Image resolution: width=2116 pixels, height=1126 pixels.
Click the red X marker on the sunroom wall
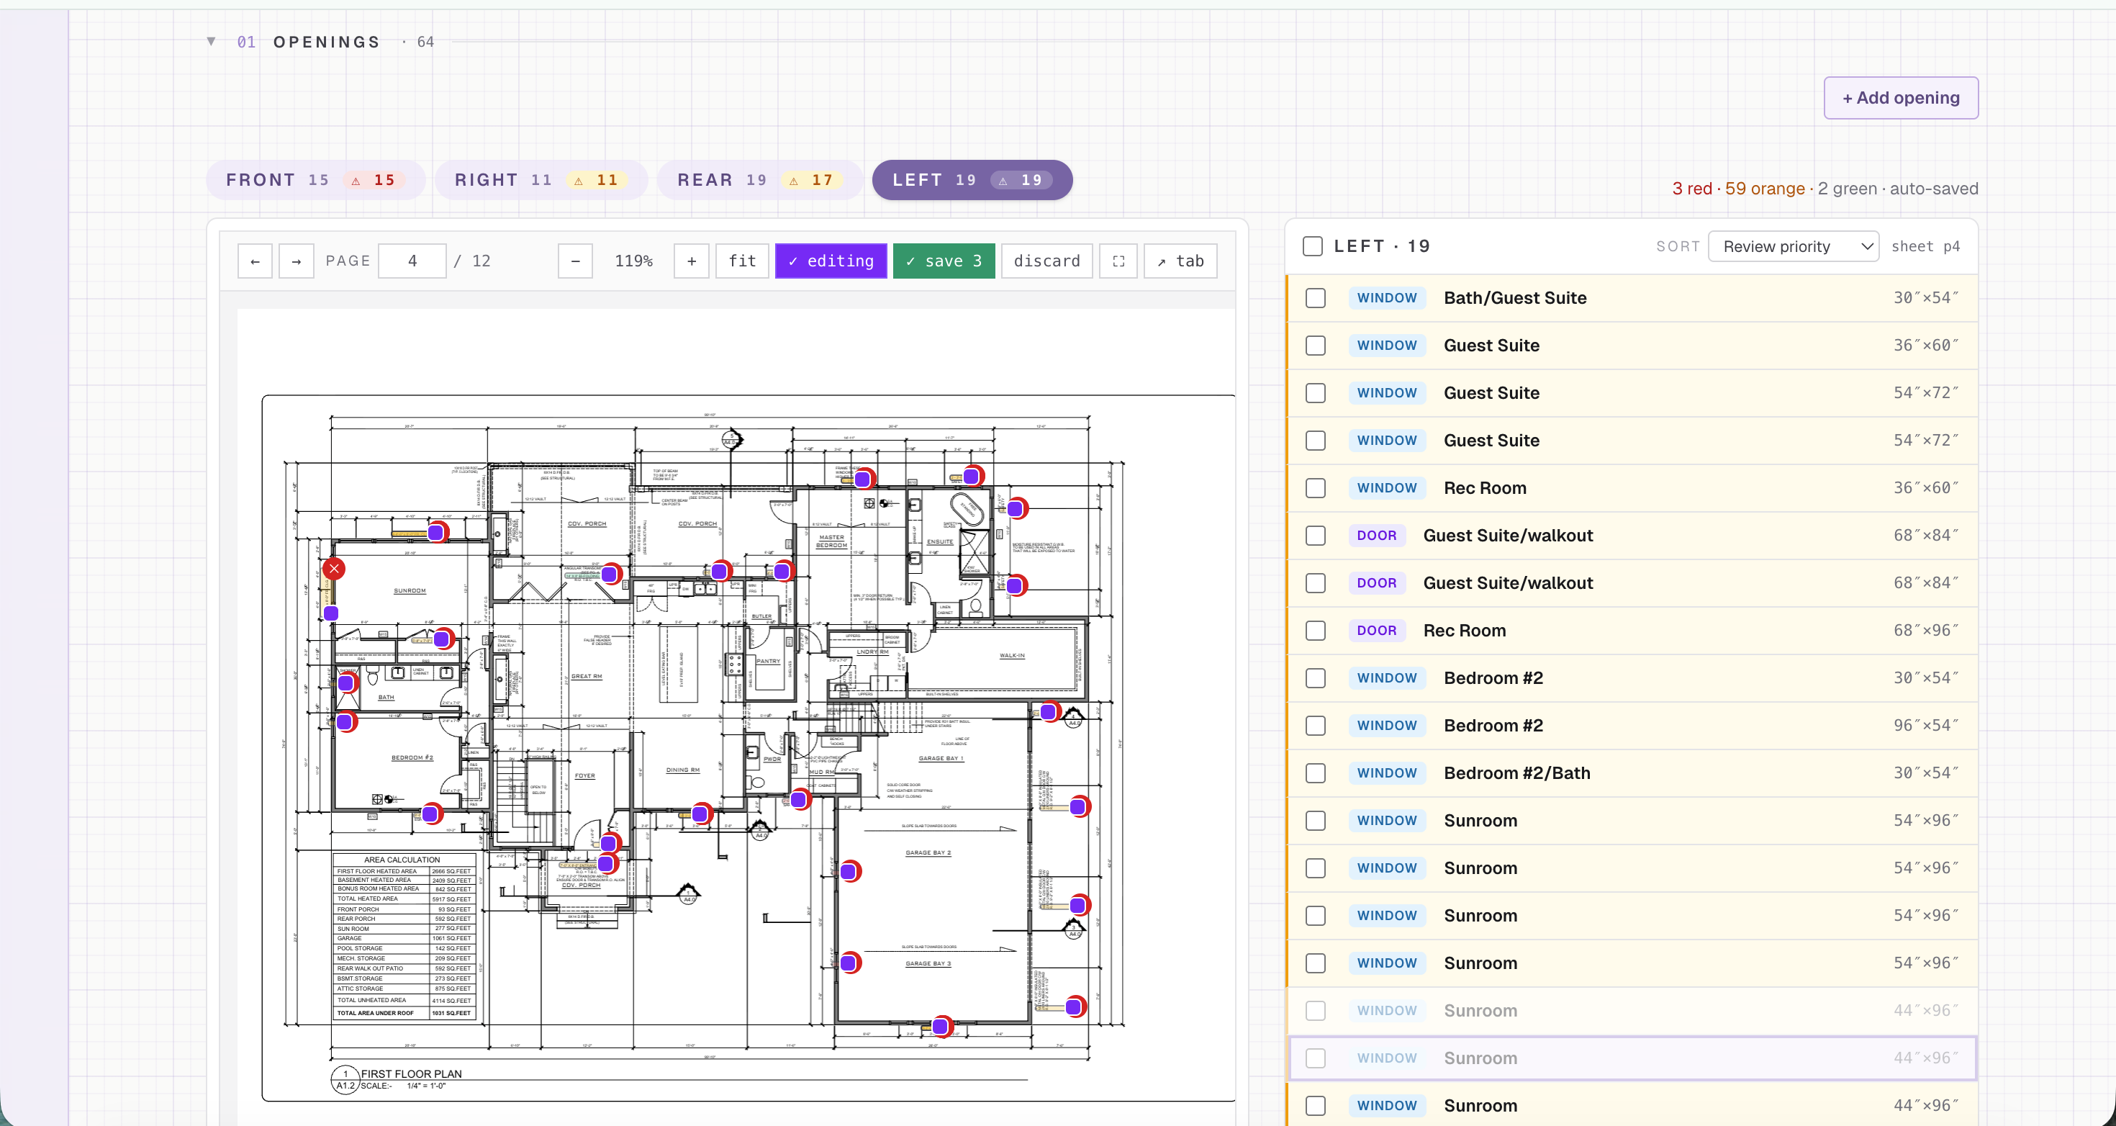coord(335,569)
